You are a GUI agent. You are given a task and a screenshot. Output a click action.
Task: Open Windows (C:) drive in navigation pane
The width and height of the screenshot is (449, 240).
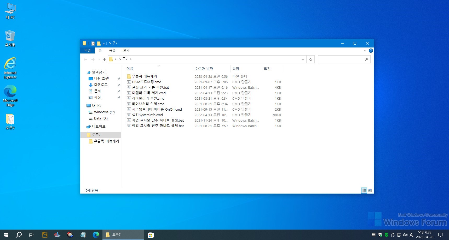tap(102, 112)
